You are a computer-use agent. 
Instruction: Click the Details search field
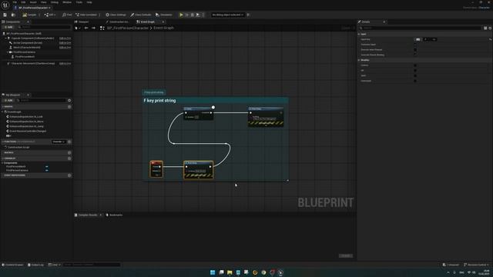(421, 28)
